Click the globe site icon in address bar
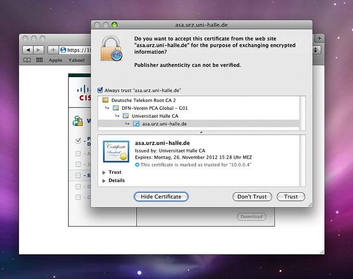 63,50
